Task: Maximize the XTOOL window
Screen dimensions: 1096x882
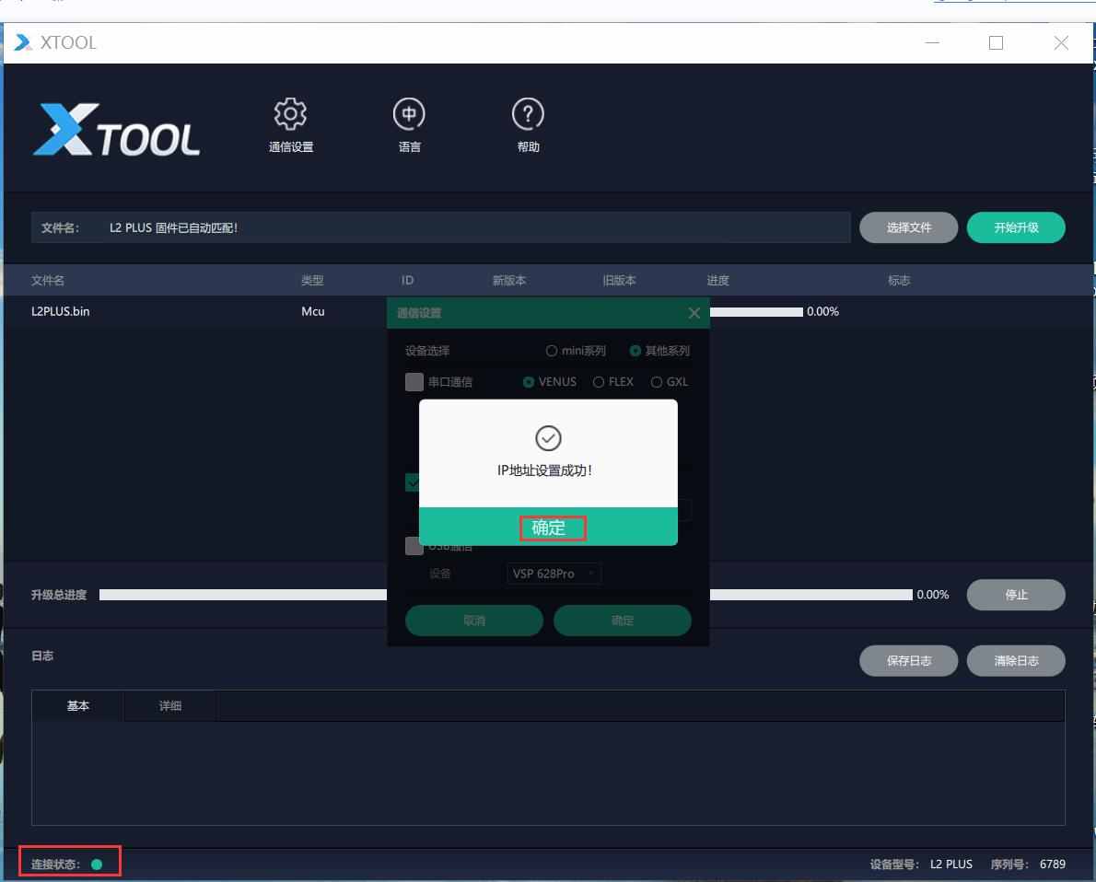Action: (x=996, y=42)
